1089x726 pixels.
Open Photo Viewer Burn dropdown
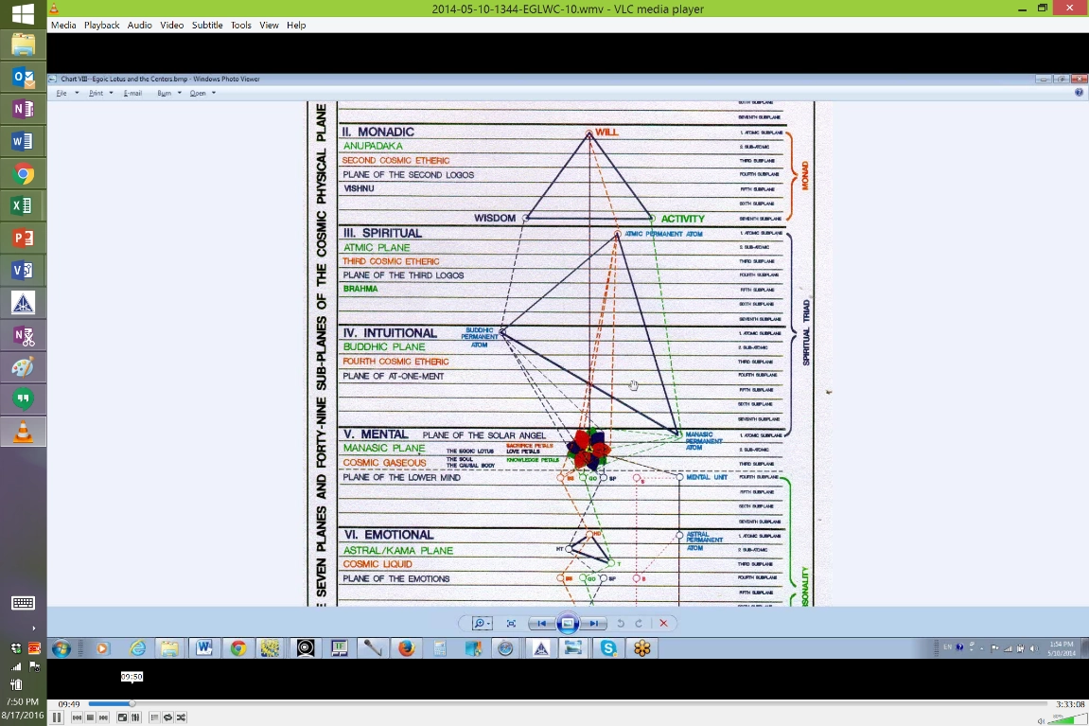(x=168, y=93)
